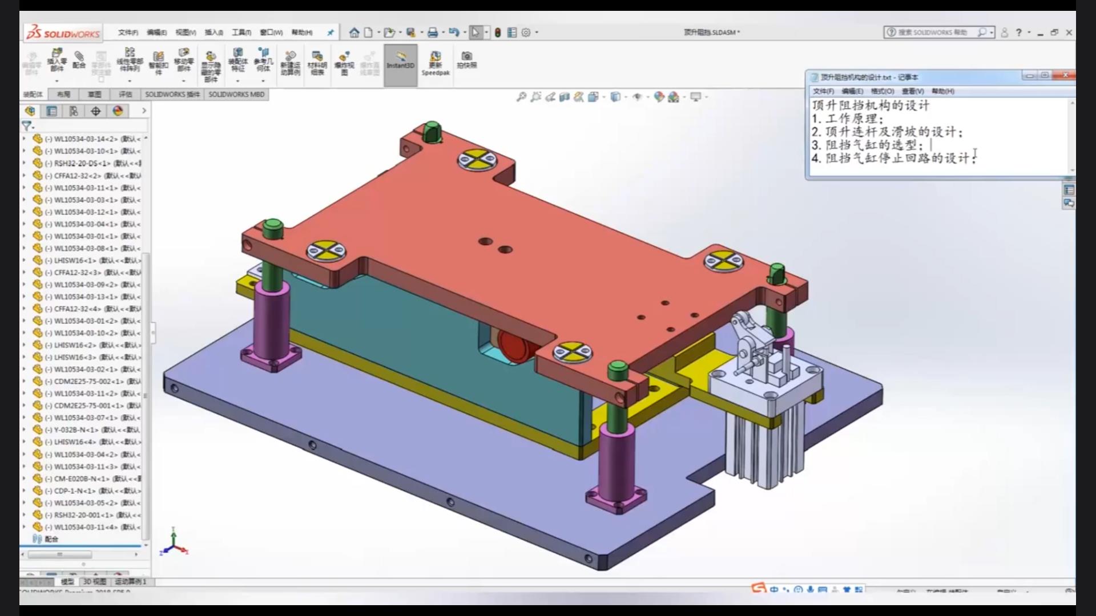1096x616 pixels.
Task: Open the 格式(O) menu in Notepad
Action: tap(882, 91)
